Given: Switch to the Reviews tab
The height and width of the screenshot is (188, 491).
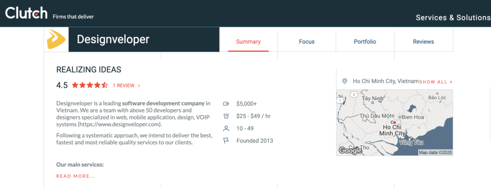Looking at the screenshot, I should (423, 42).
